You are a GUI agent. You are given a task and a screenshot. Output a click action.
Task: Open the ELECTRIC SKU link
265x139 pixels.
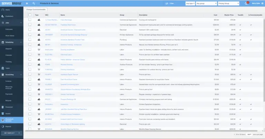pos(49,54)
